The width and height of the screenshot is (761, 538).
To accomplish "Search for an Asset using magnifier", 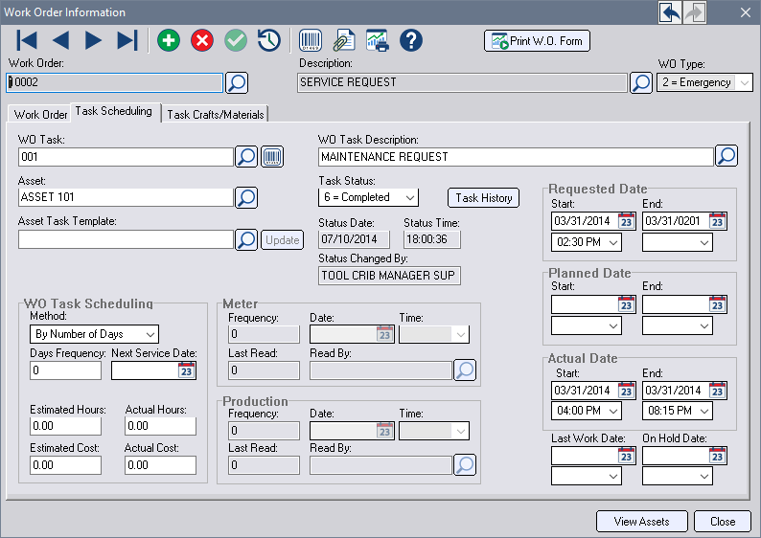I will tap(246, 198).
